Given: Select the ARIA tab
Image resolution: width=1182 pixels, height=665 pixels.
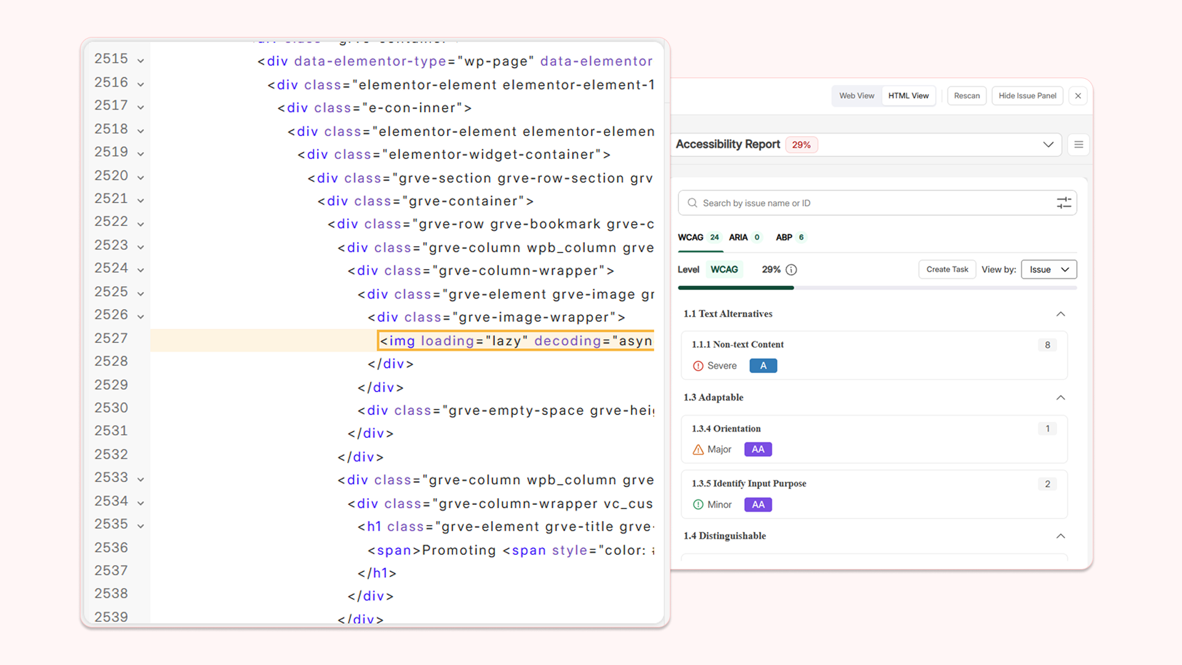Looking at the screenshot, I should [746, 238].
